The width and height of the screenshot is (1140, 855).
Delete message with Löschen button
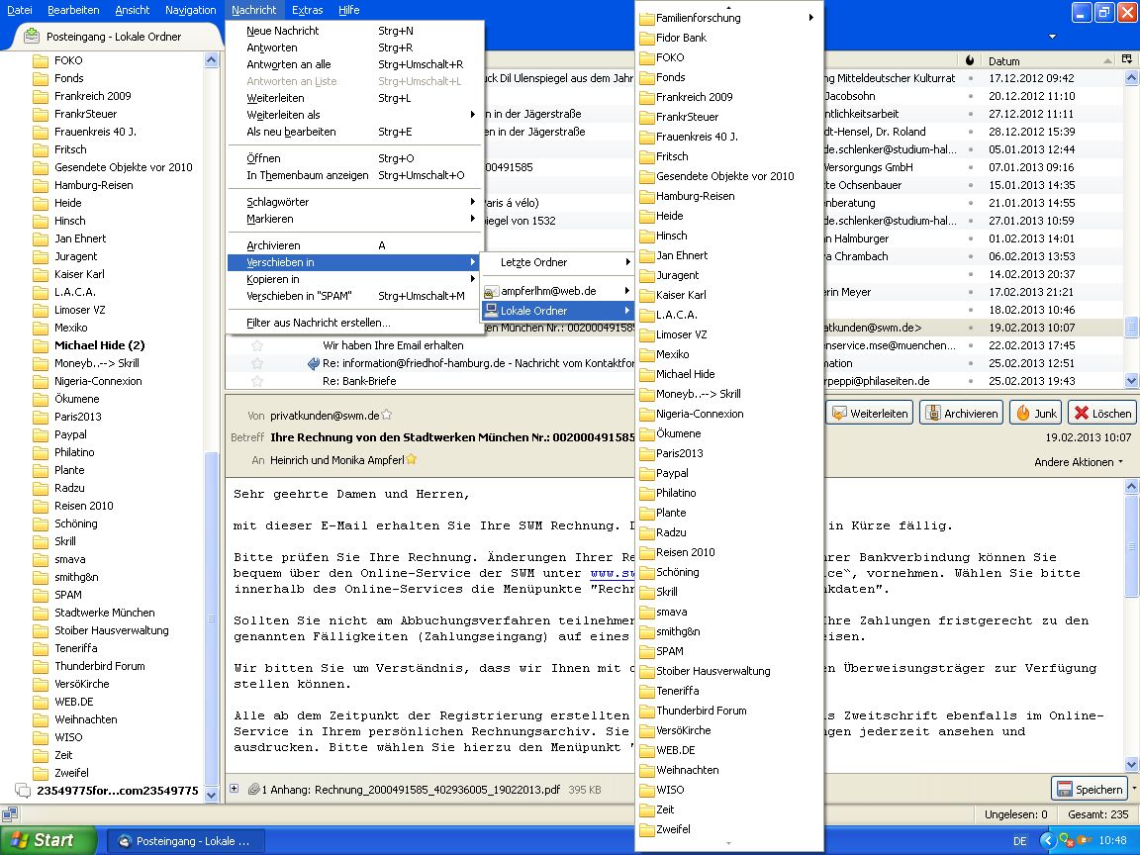pos(1101,414)
